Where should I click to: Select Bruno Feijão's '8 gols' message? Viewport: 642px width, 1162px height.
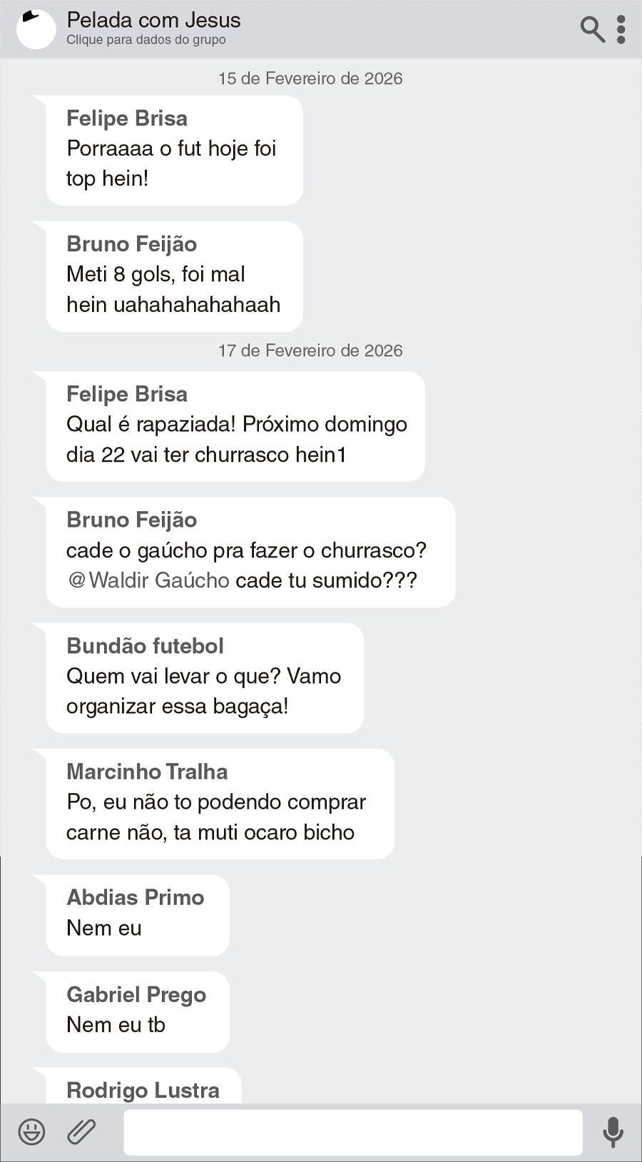[173, 289]
